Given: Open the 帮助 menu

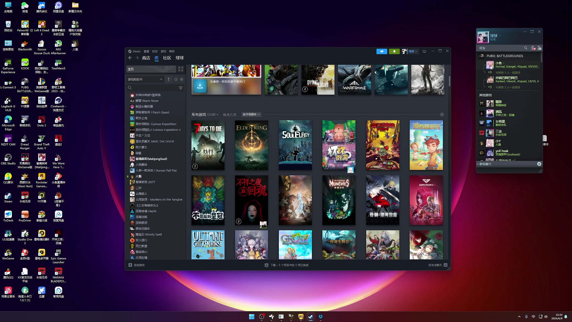Looking at the screenshot, I should coord(172,51).
